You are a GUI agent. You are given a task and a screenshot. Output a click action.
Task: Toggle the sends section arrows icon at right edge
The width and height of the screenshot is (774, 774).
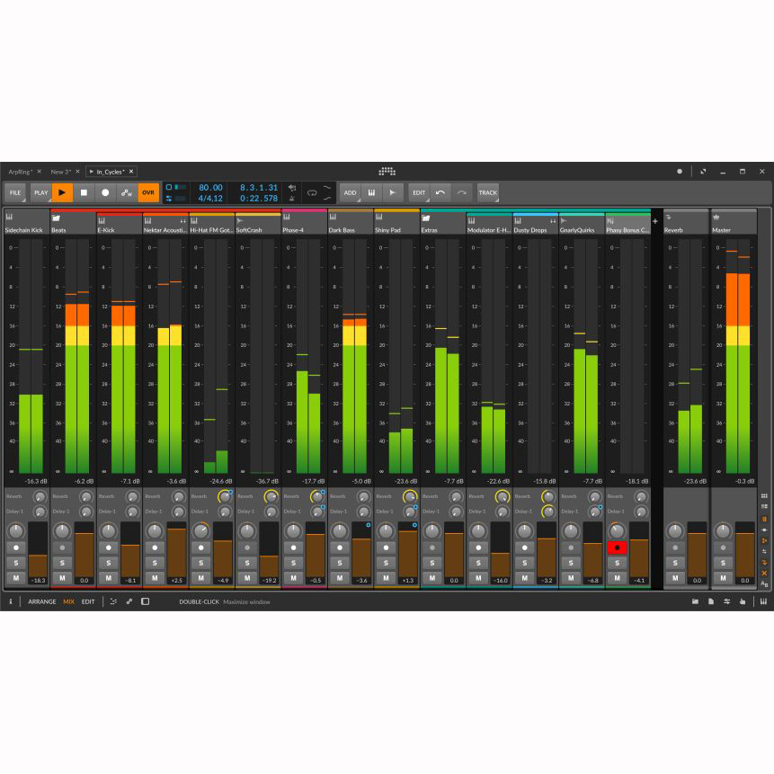point(765,562)
